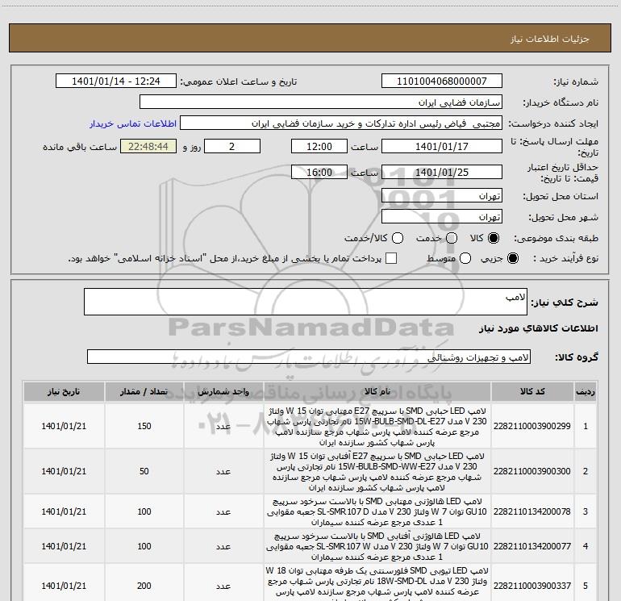
Task: Click the need number field 1101004068000007
Action: point(442,81)
